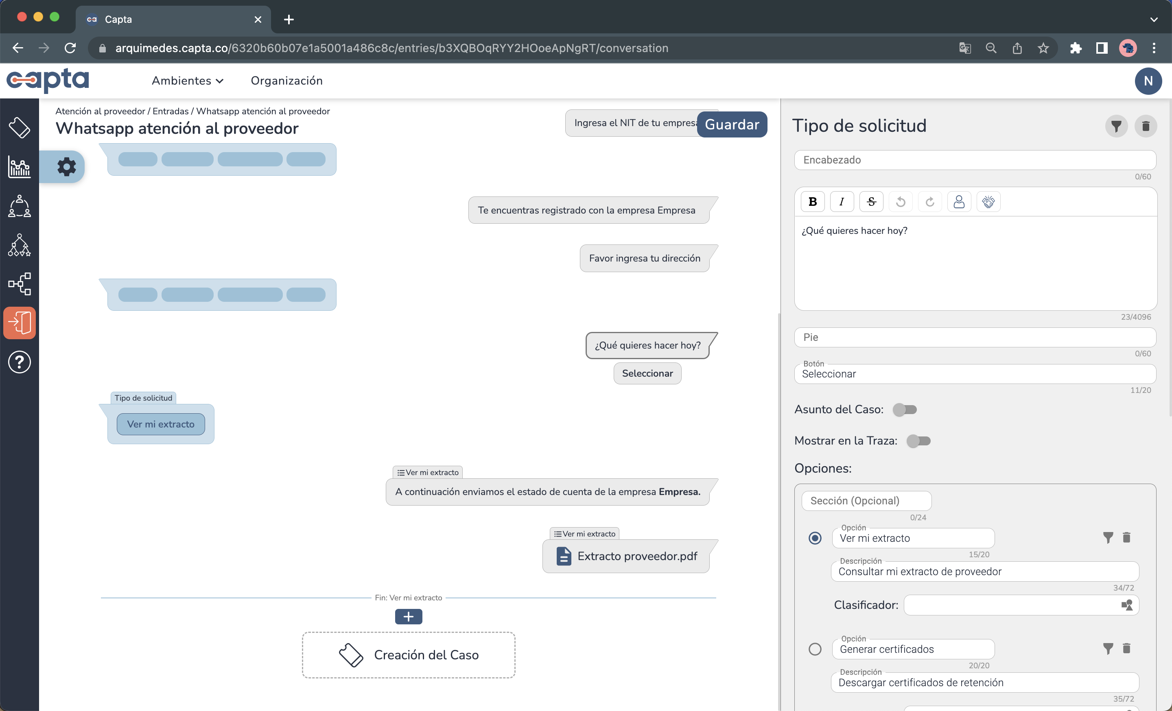
Task: Delete Tipo de solicitud with the trash icon
Action: click(1146, 126)
